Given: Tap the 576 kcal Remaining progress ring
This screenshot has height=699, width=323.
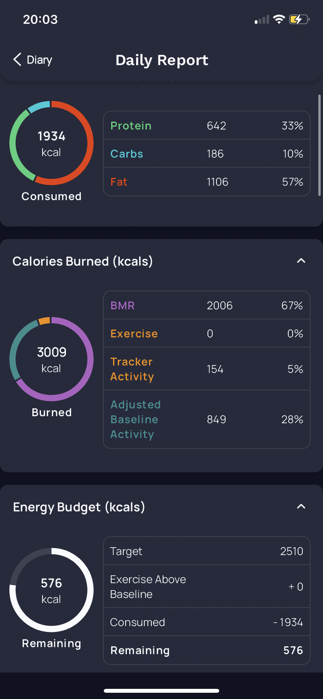Looking at the screenshot, I should point(51,590).
